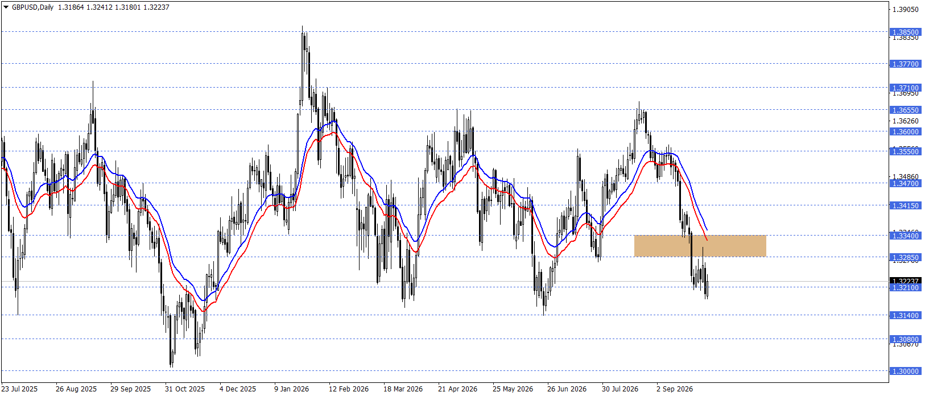
Task: Click the 12 Feb 2026 date label
Action: point(349,389)
